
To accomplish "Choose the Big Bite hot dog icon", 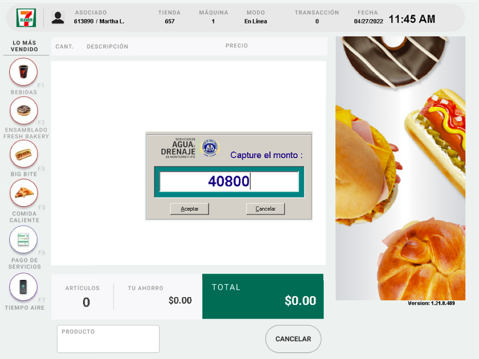I will click(24, 154).
